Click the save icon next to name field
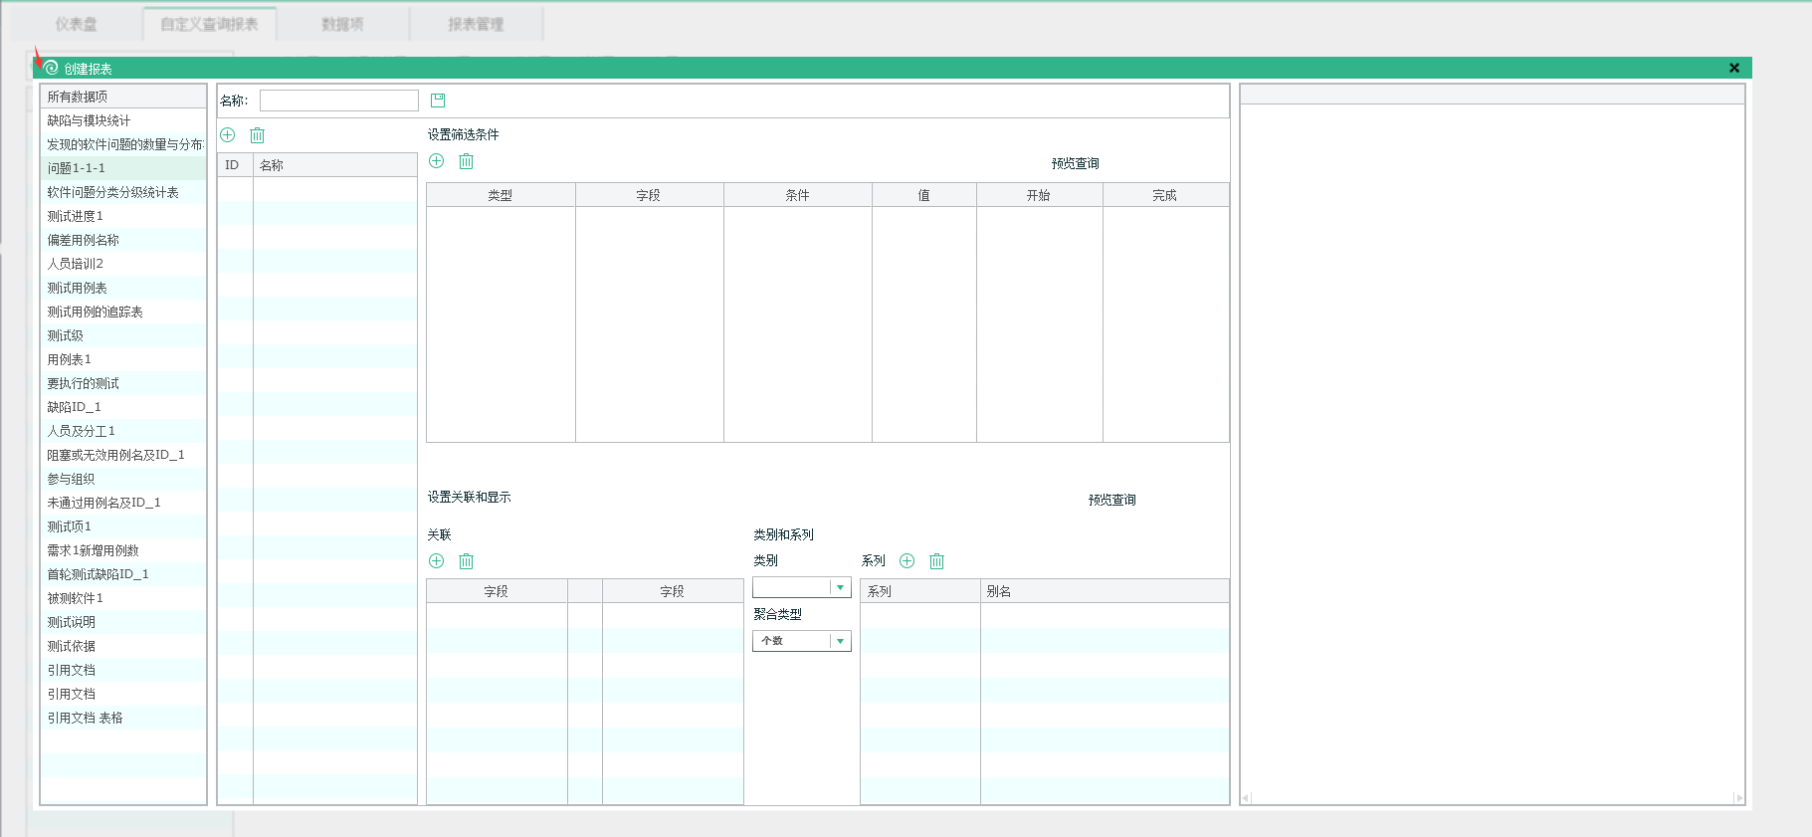This screenshot has height=837, width=1812. click(x=438, y=101)
